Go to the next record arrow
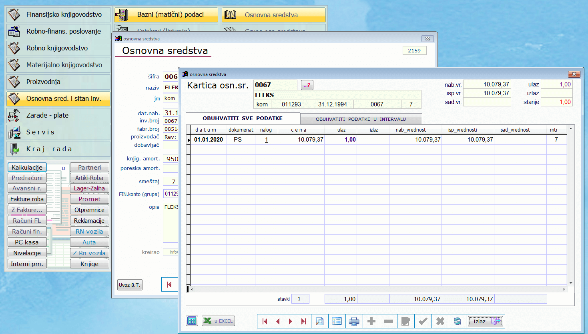This screenshot has width=588, height=334. coord(291,321)
